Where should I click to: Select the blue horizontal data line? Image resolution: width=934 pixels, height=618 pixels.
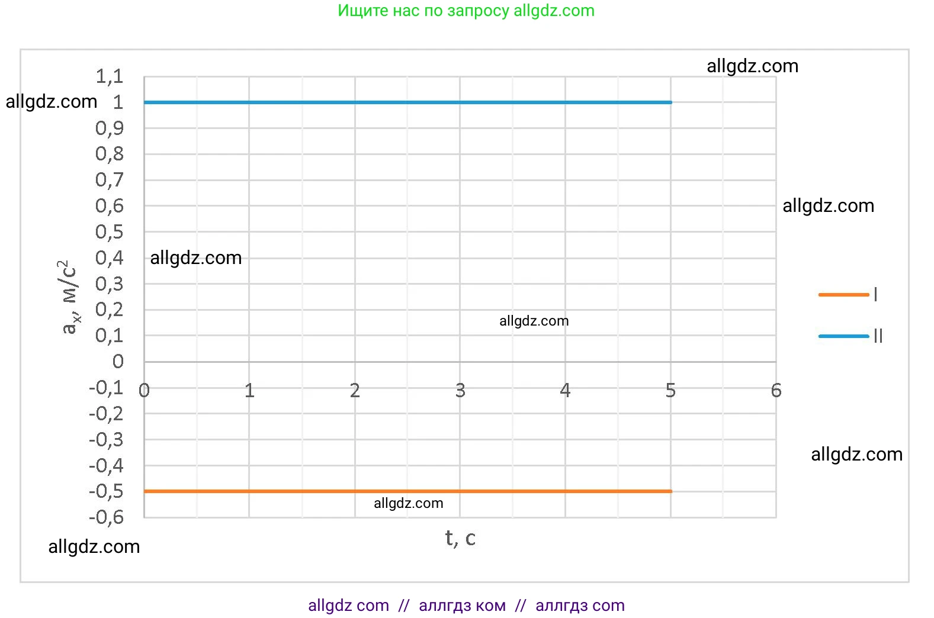coord(407,102)
